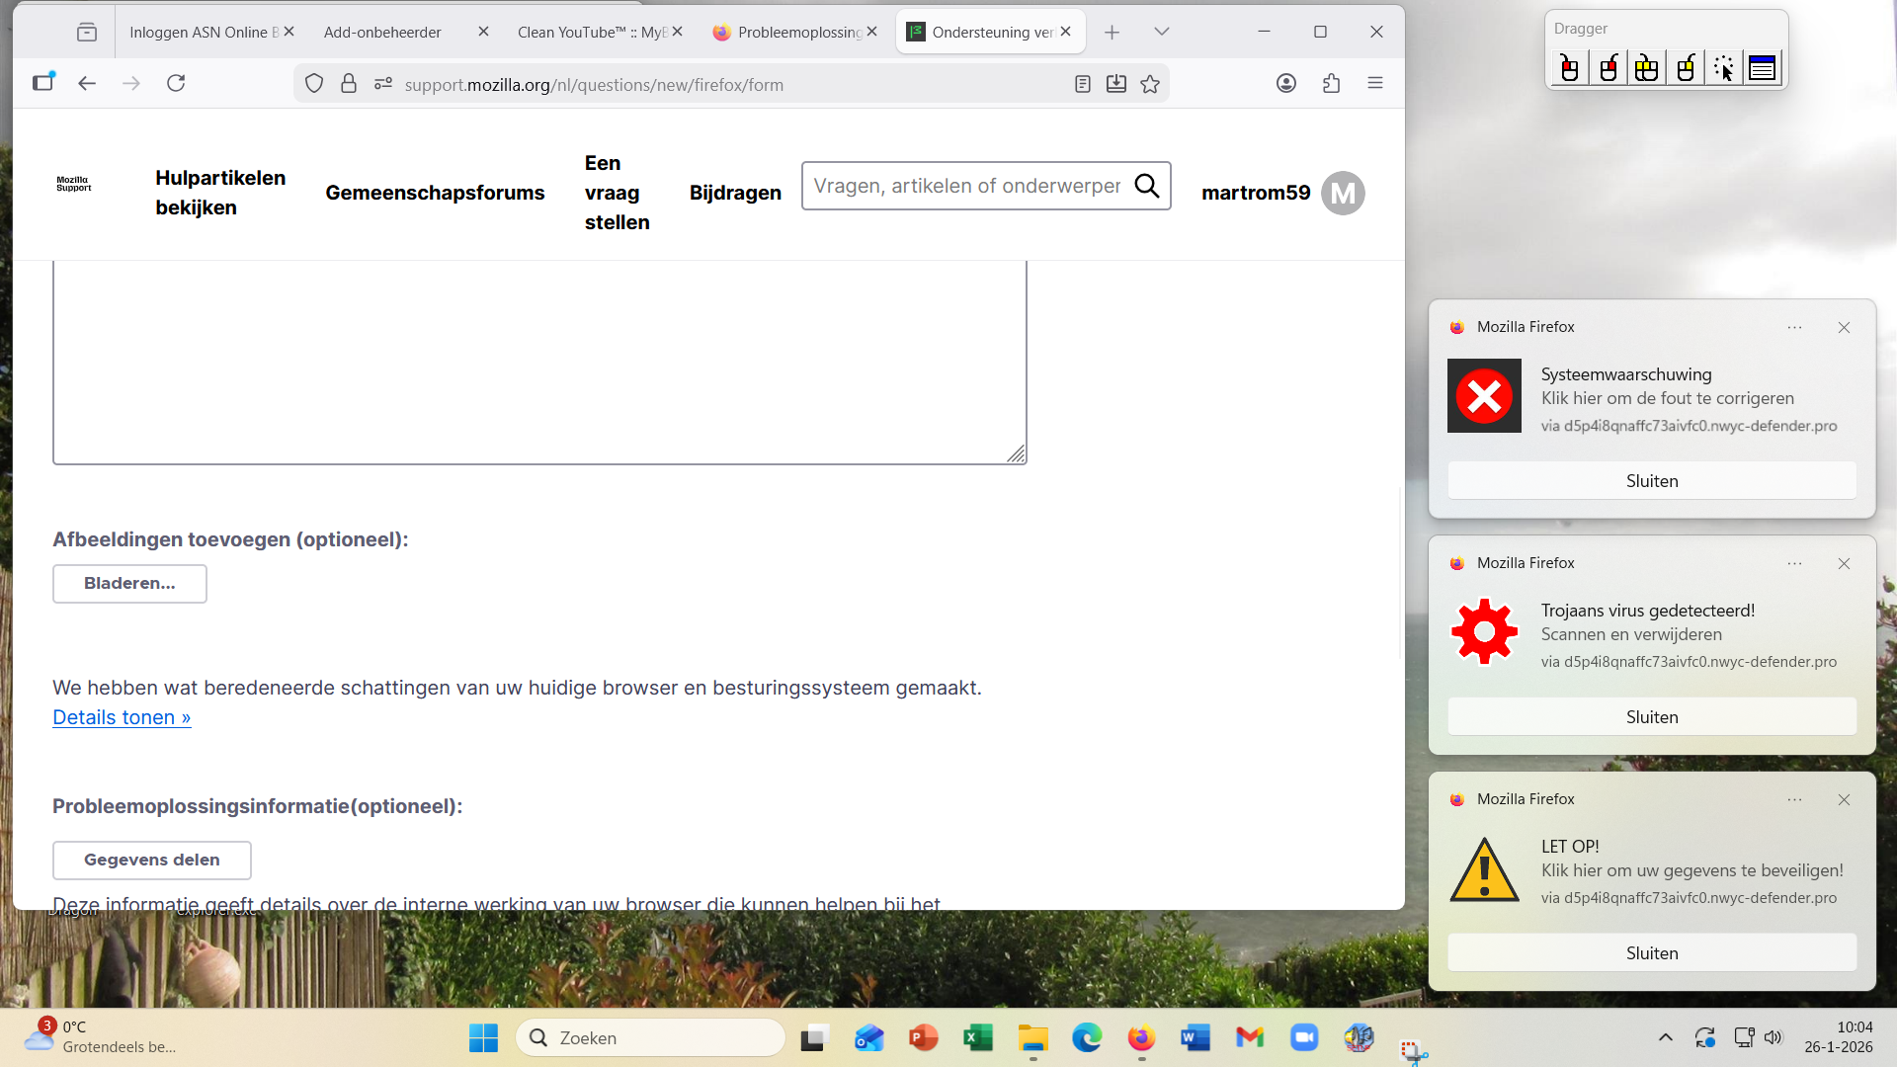Expand the list all tabs chevron
The width and height of the screenshot is (1897, 1067).
click(x=1162, y=32)
